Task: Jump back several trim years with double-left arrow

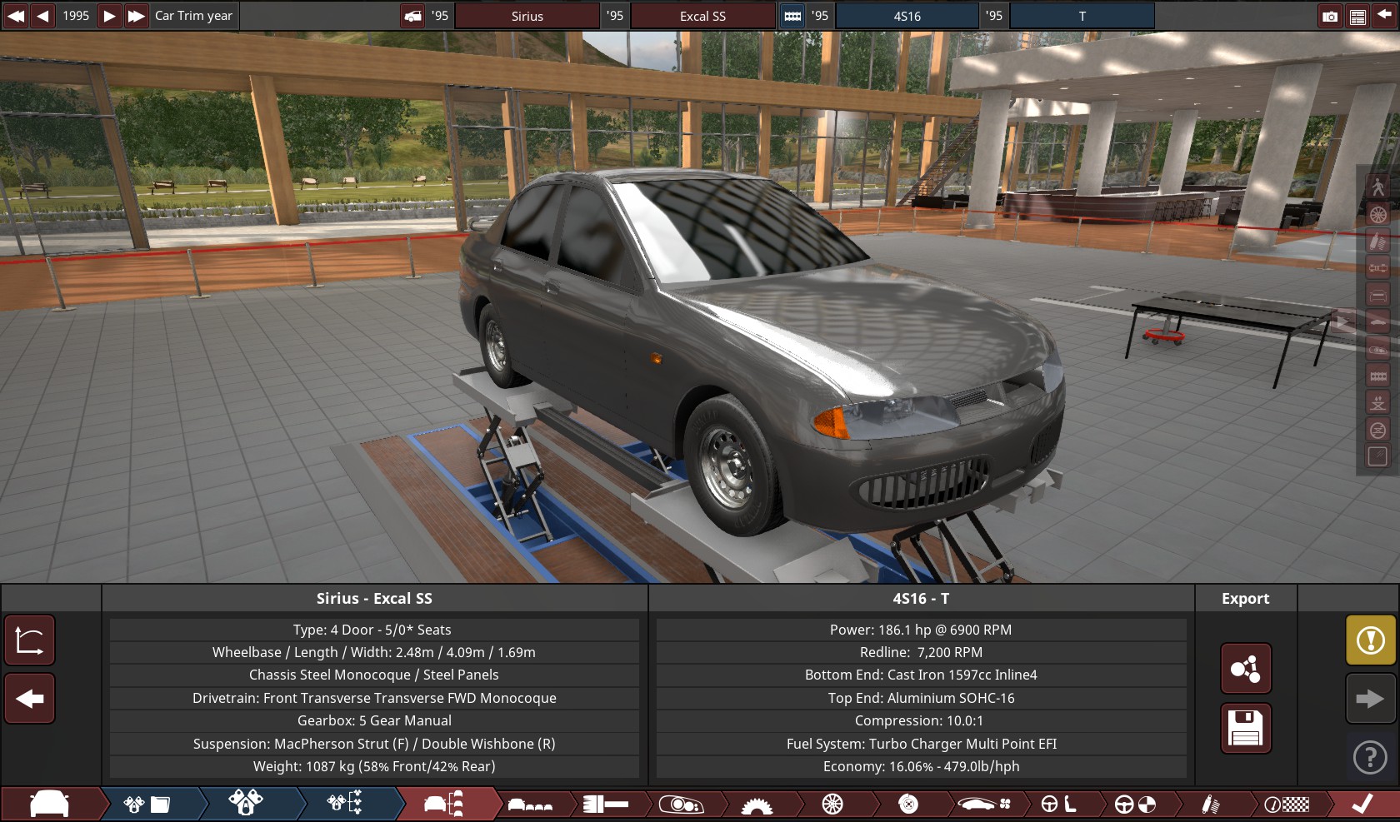Action: coord(16,16)
